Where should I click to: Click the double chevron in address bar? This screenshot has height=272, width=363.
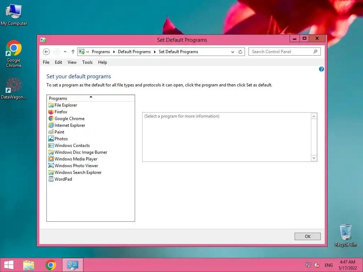[88, 52]
